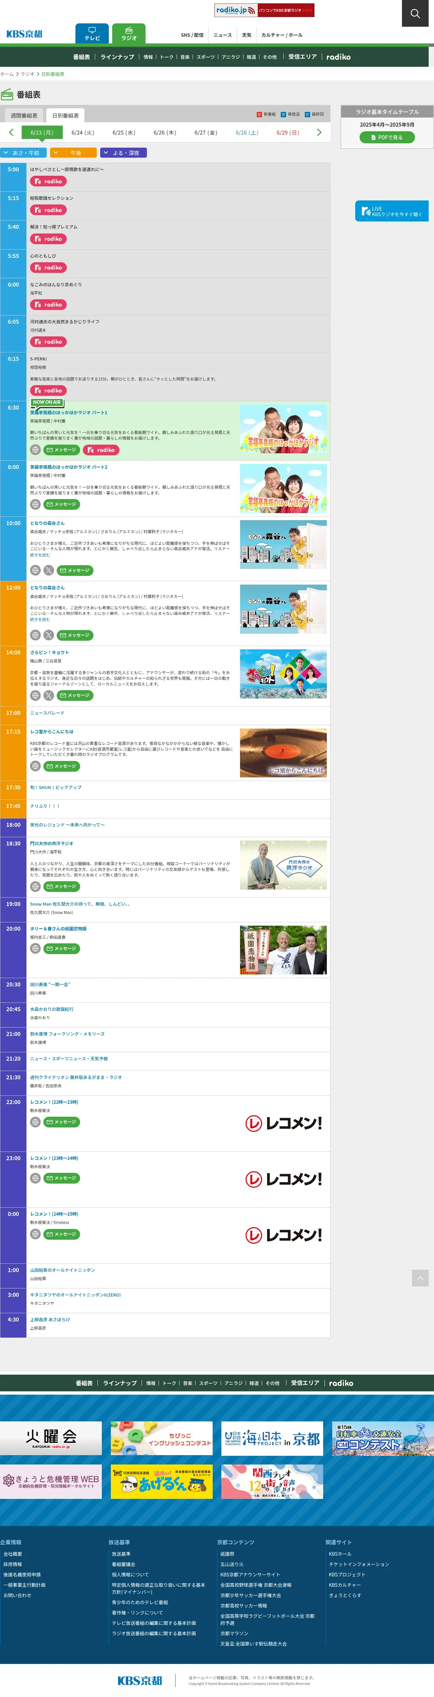Select the 週間番組表 tab
The image size is (434, 1697).
24,115
